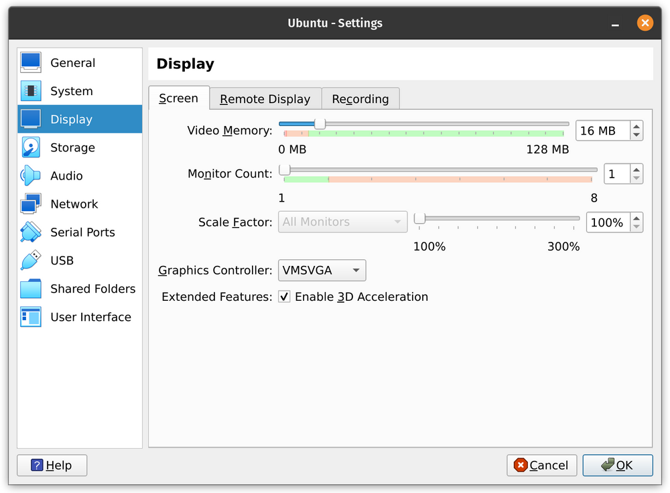The height and width of the screenshot is (493, 670).
Task: Increase Monitor Count with the up stepper
Action: point(638,169)
